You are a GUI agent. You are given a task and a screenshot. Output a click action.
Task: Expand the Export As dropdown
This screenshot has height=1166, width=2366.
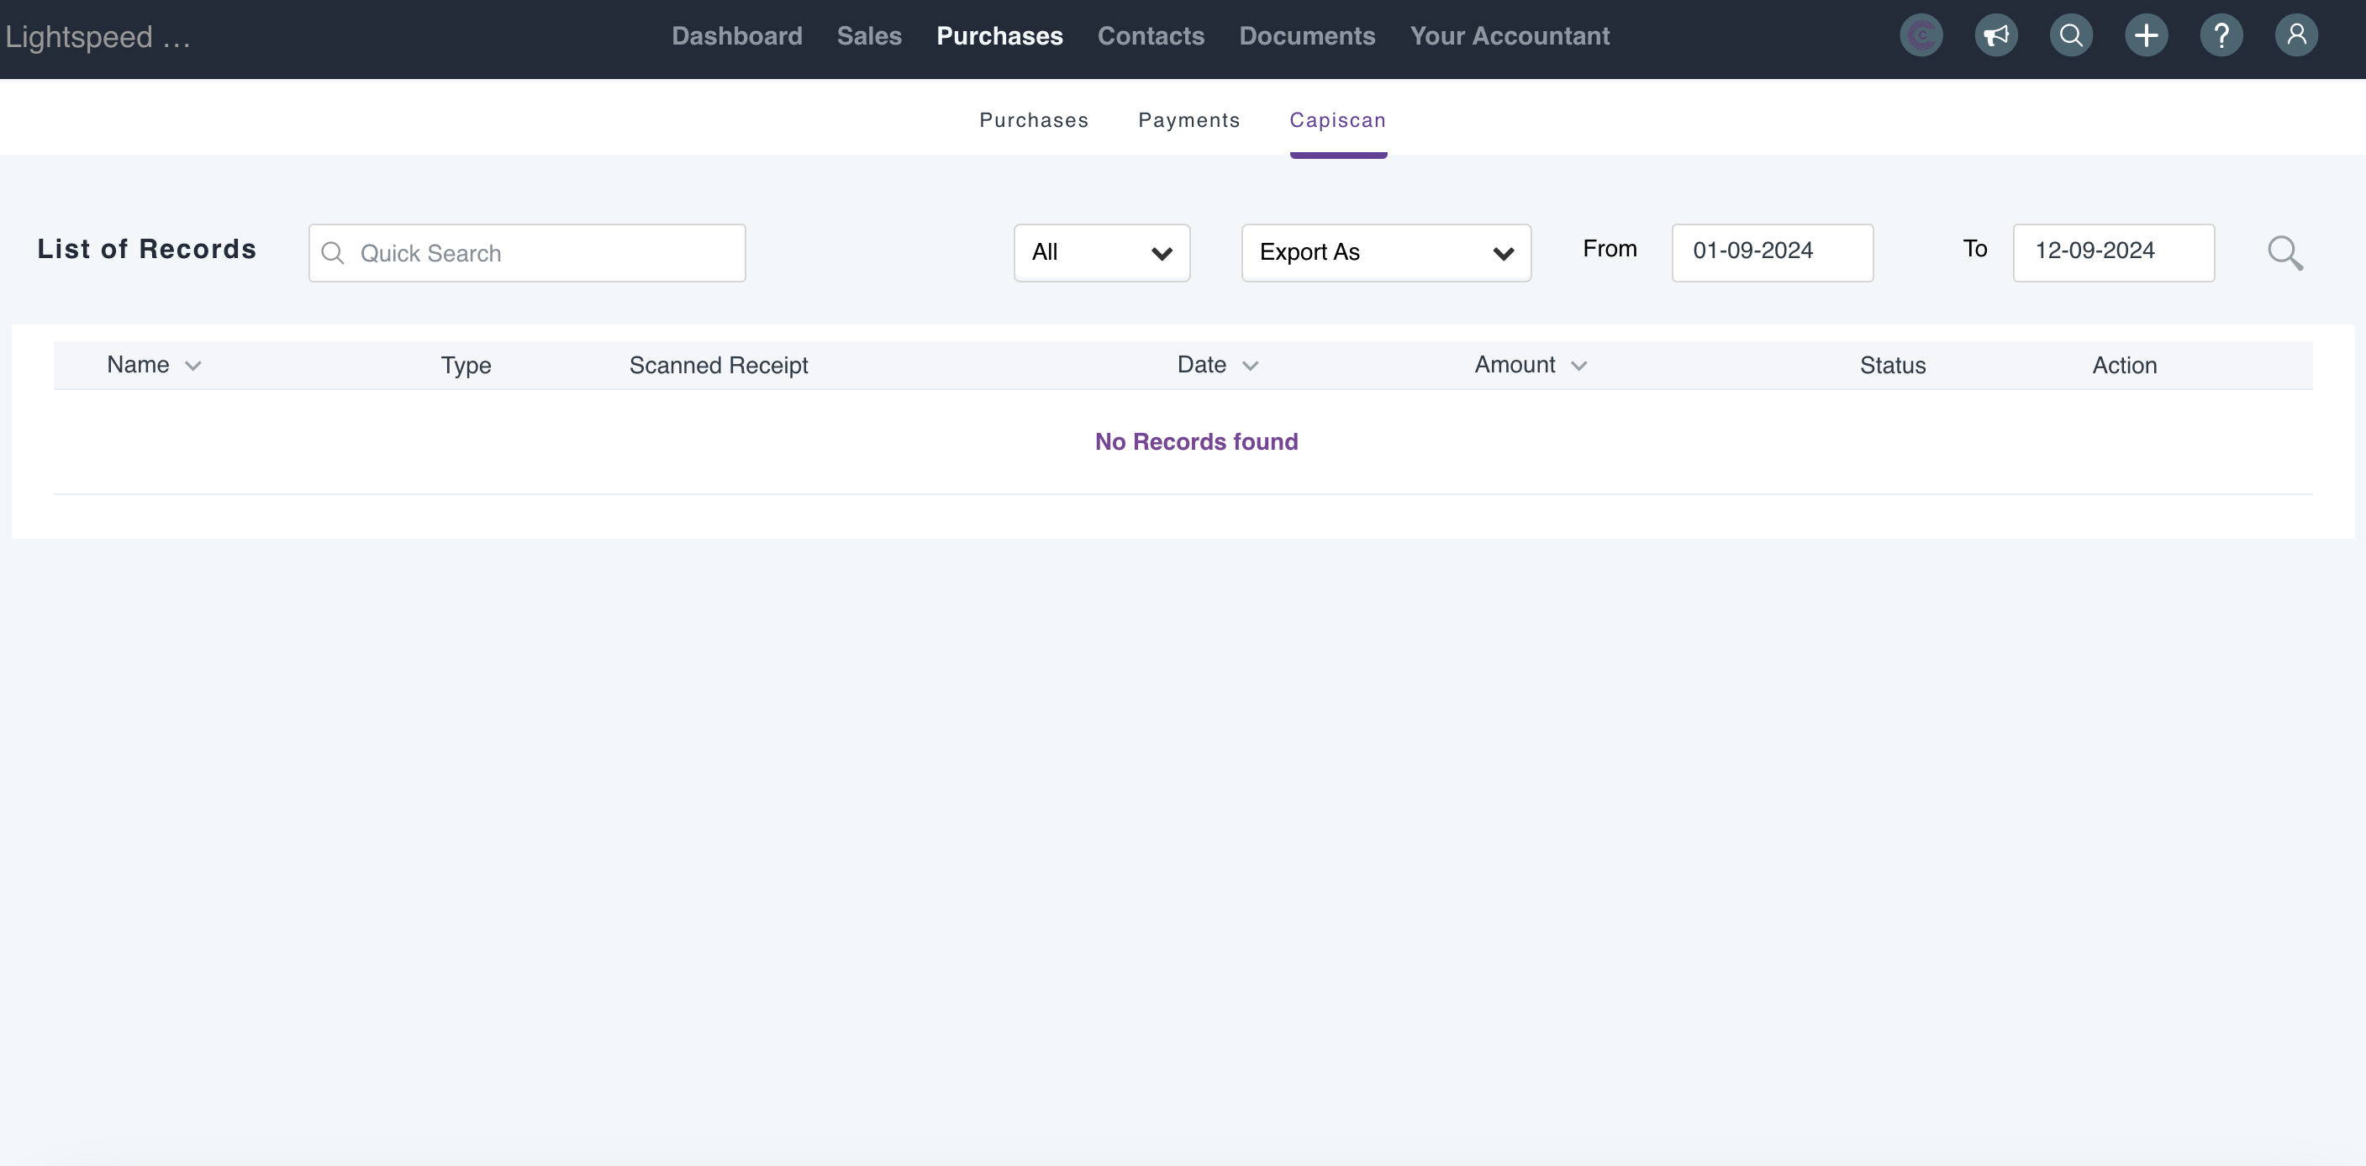click(1385, 253)
